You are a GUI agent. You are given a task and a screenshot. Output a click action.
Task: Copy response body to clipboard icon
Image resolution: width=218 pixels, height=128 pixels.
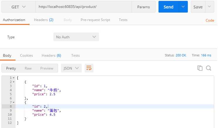200,68
